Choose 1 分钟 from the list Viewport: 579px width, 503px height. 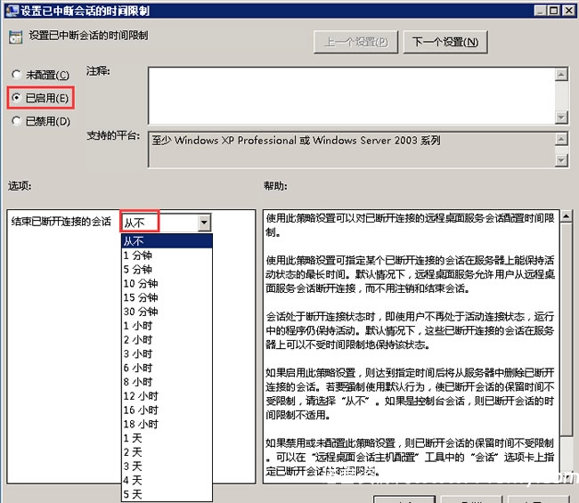[167, 255]
